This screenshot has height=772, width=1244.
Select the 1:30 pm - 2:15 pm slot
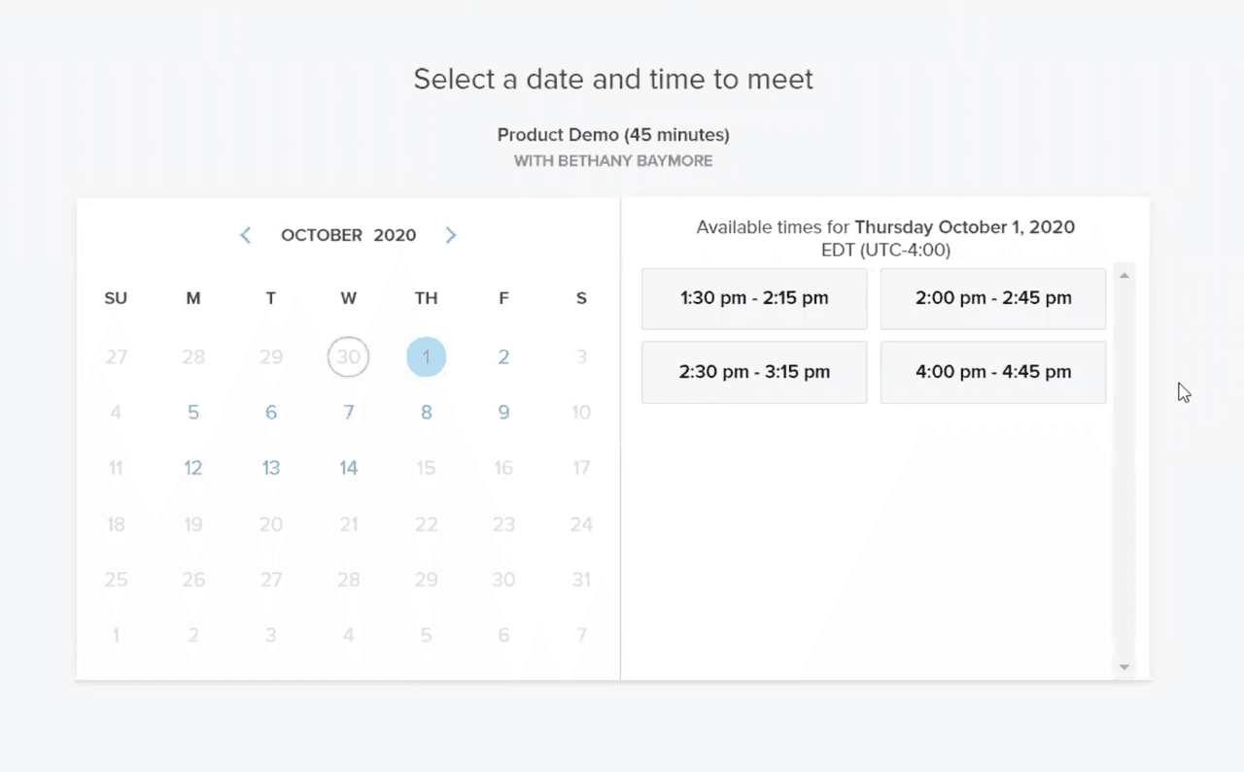[x=753, y=298]
